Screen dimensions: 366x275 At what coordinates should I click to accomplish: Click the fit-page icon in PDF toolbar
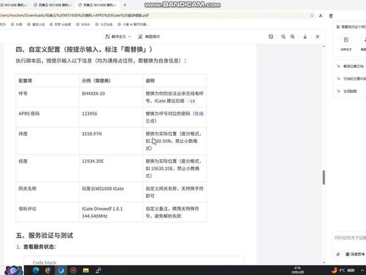click(x=271, y=37)
